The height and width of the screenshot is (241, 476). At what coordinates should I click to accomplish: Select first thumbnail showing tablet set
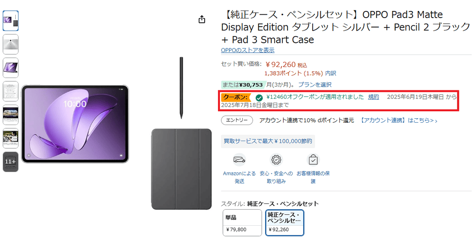coord(10,20)
